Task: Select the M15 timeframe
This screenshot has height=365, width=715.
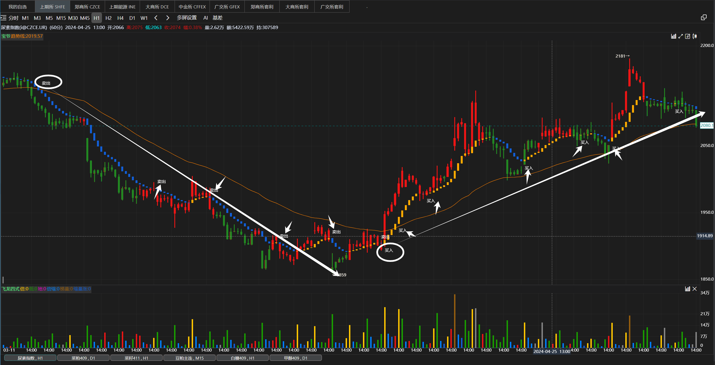Action: tap(61, 18)
